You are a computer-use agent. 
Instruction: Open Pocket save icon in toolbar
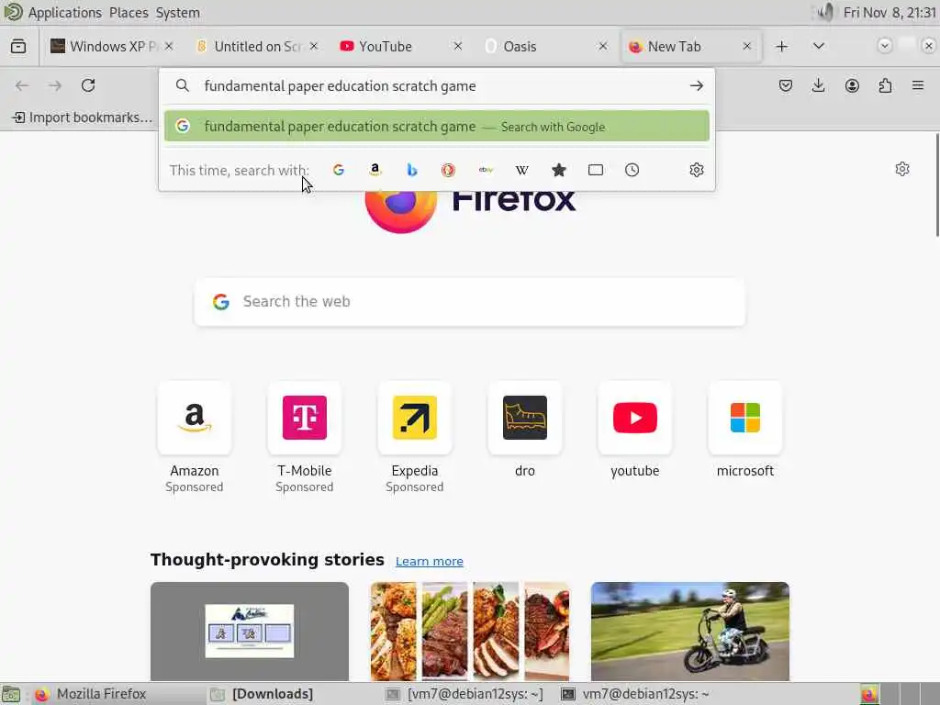[786, 85]
